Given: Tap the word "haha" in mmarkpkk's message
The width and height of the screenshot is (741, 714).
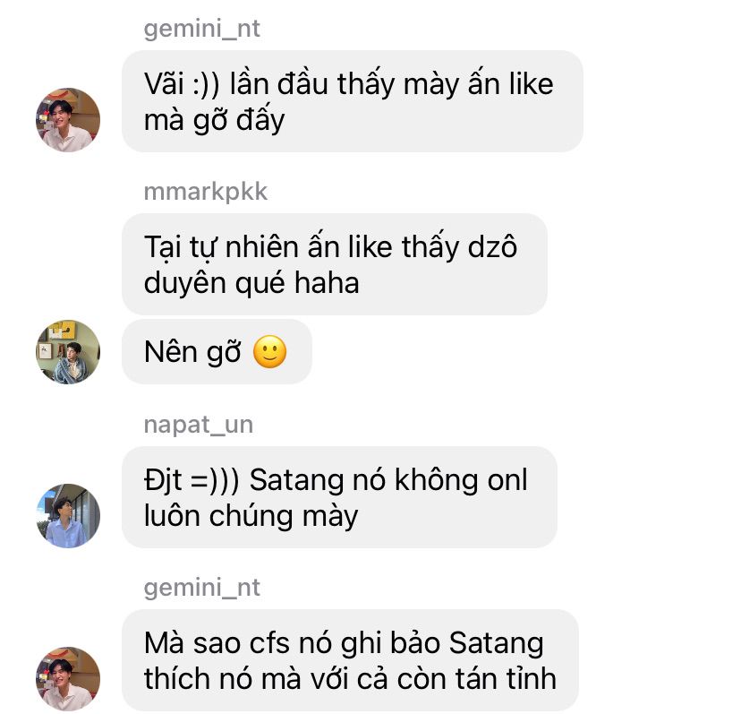Looking at the screenshot, I should pos(327,283).
